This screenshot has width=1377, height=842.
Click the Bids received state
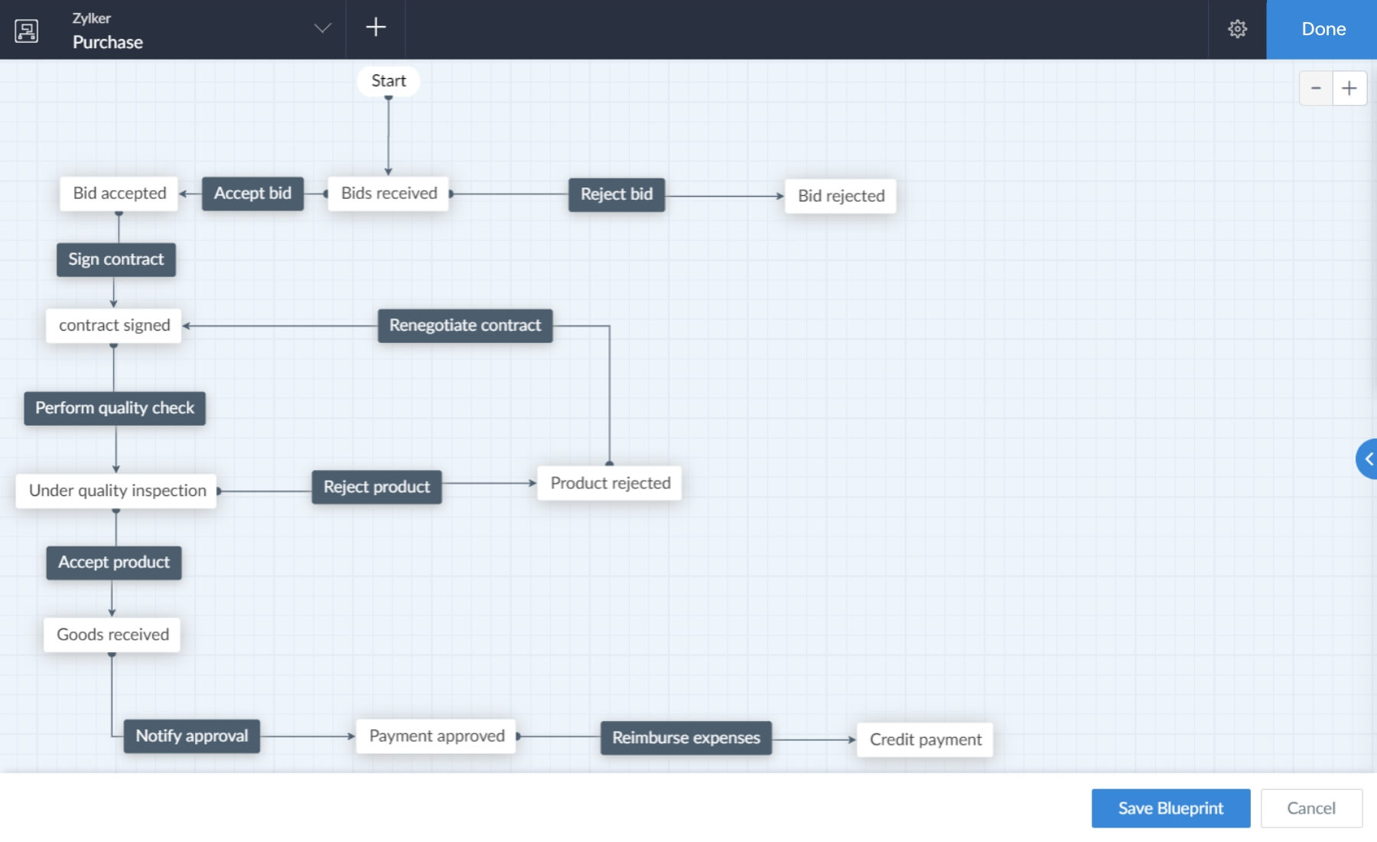[x=389, y=194]
